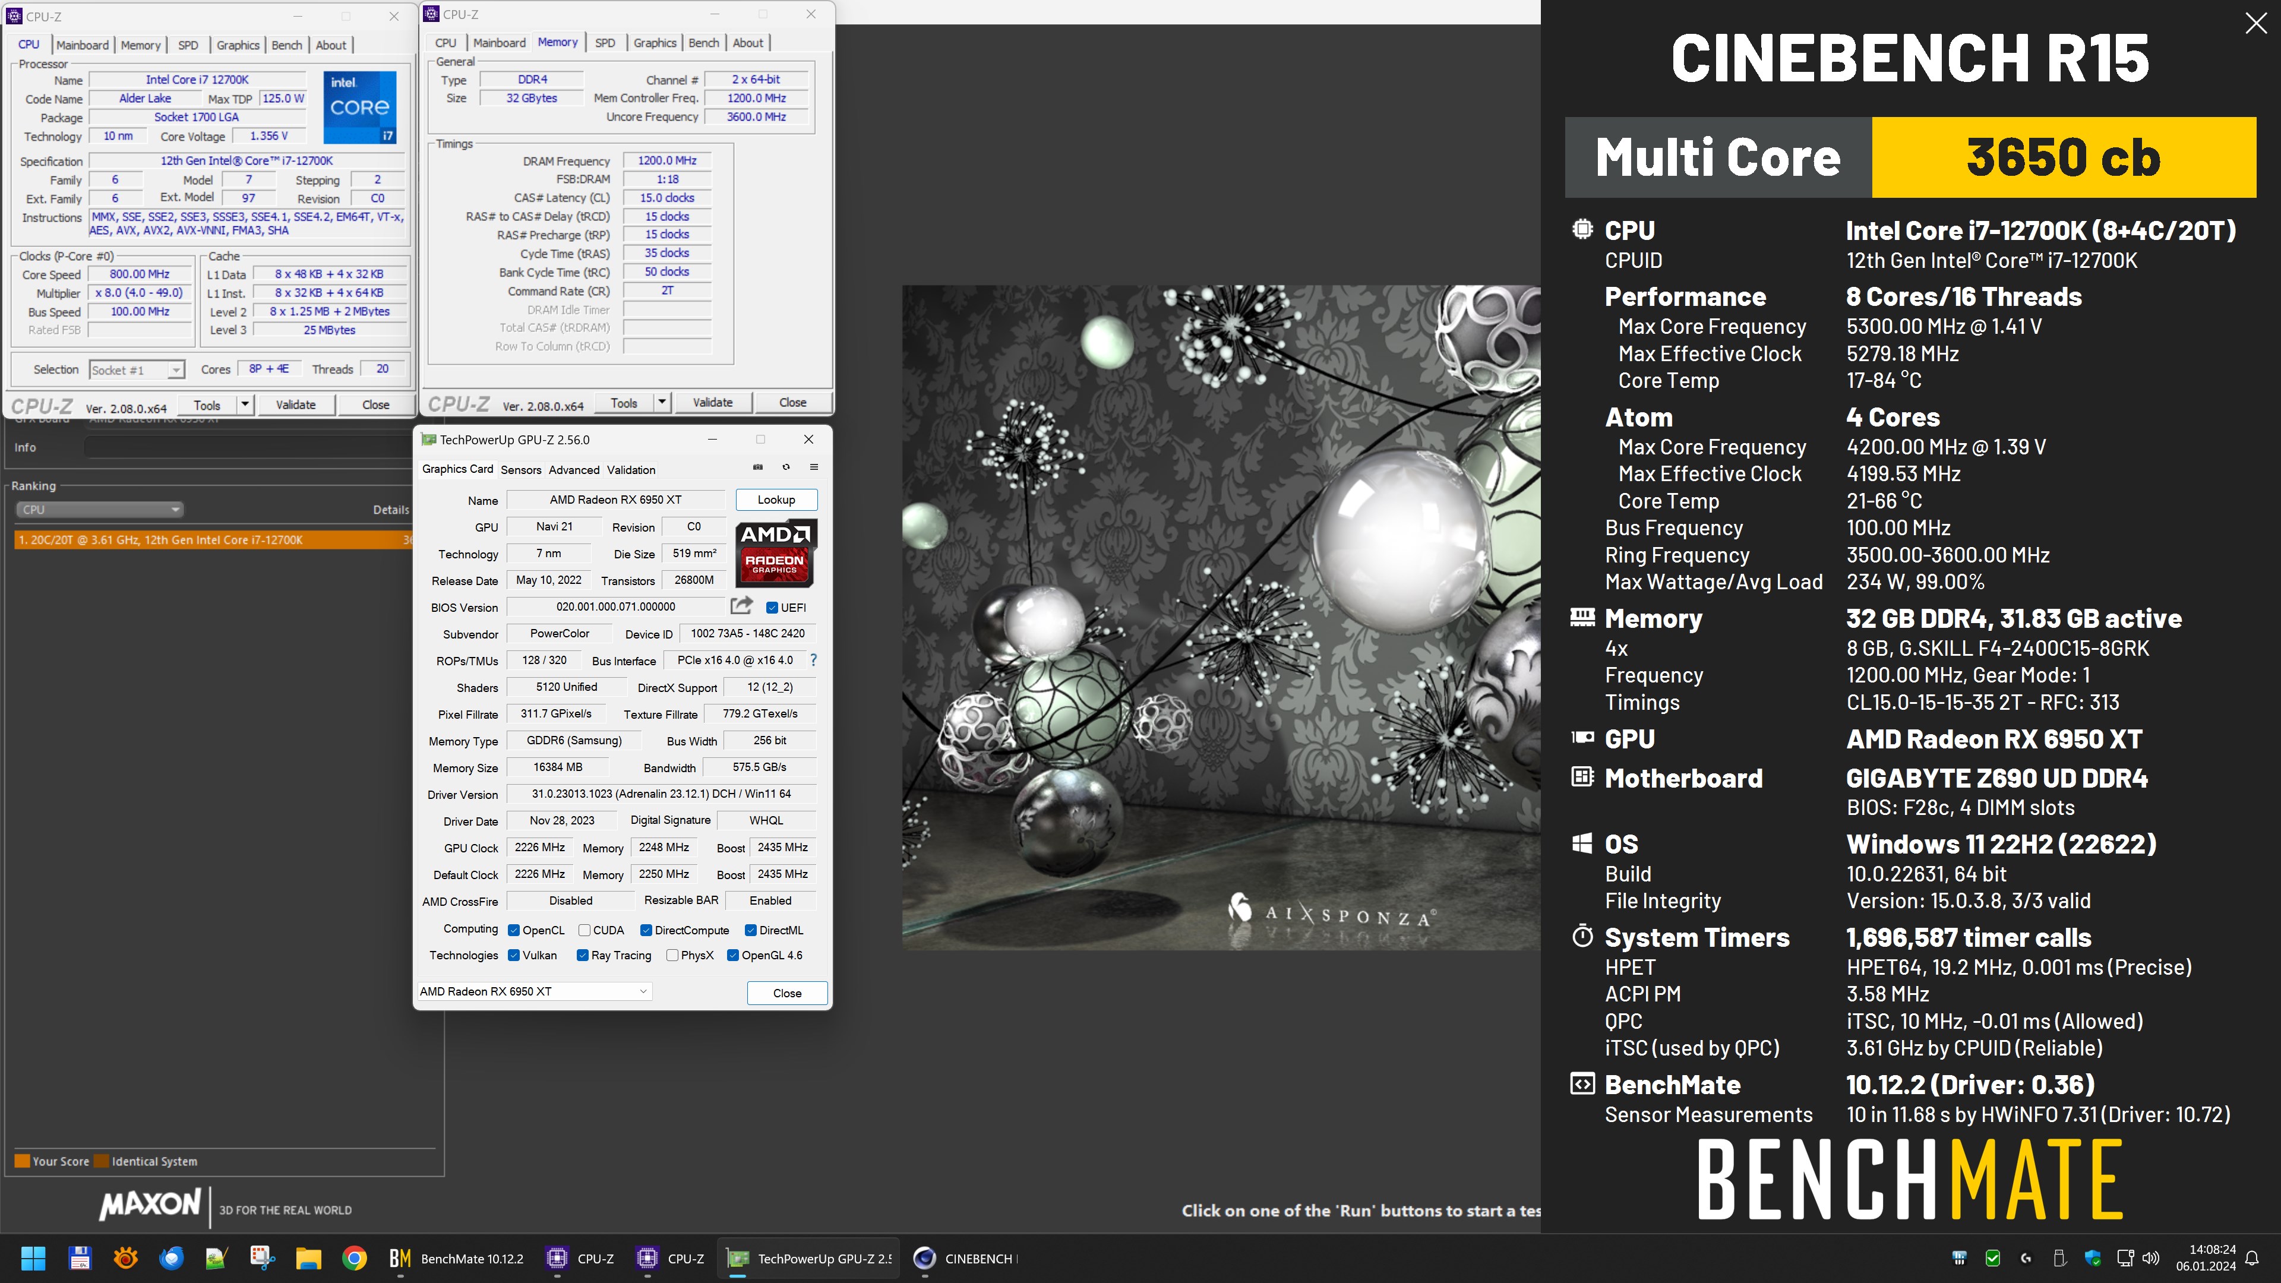The image size is (2281, 1283).
Task: Click the safely remove USB tray icon
Action: [2059, 1258]
